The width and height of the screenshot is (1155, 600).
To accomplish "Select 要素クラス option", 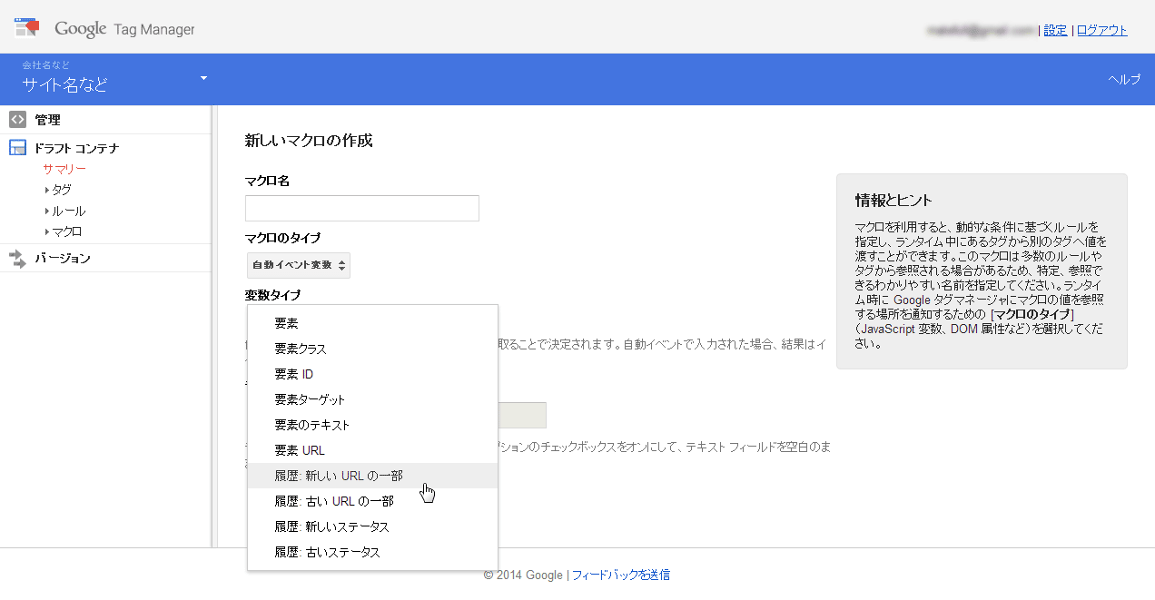I will 372,349.
